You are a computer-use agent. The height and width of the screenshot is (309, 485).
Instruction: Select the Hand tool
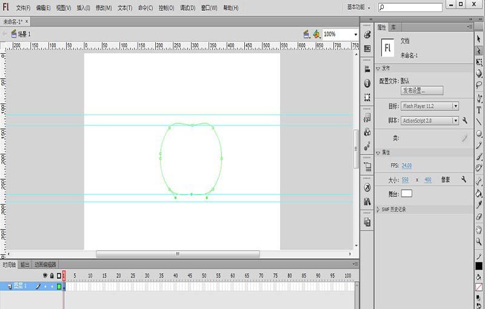coord(479,230)
